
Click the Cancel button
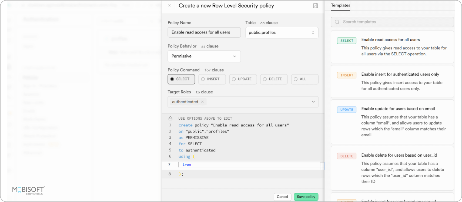(x=282, y=197)
